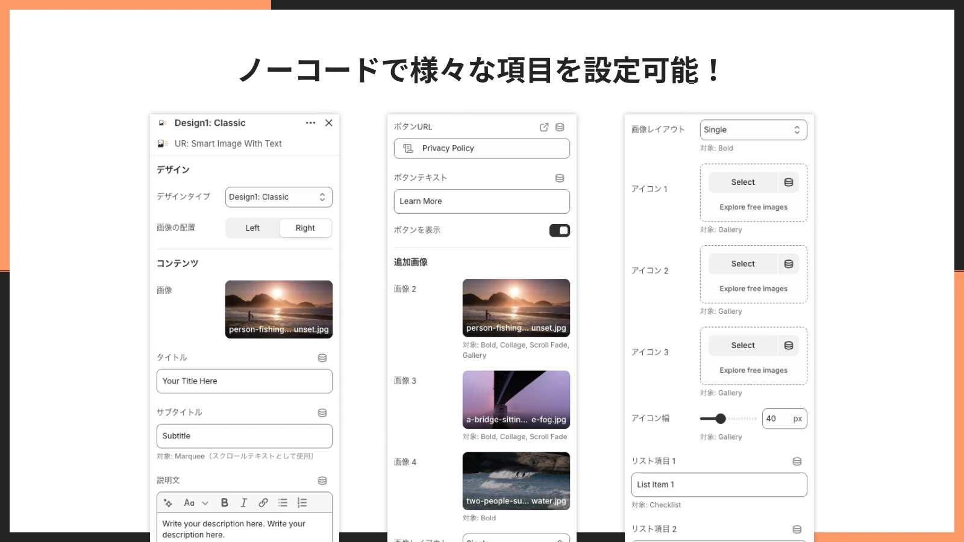Screen dimensions: 964x542
Task: Click Explore free images under アイコン 2
Action: [754, 289]
